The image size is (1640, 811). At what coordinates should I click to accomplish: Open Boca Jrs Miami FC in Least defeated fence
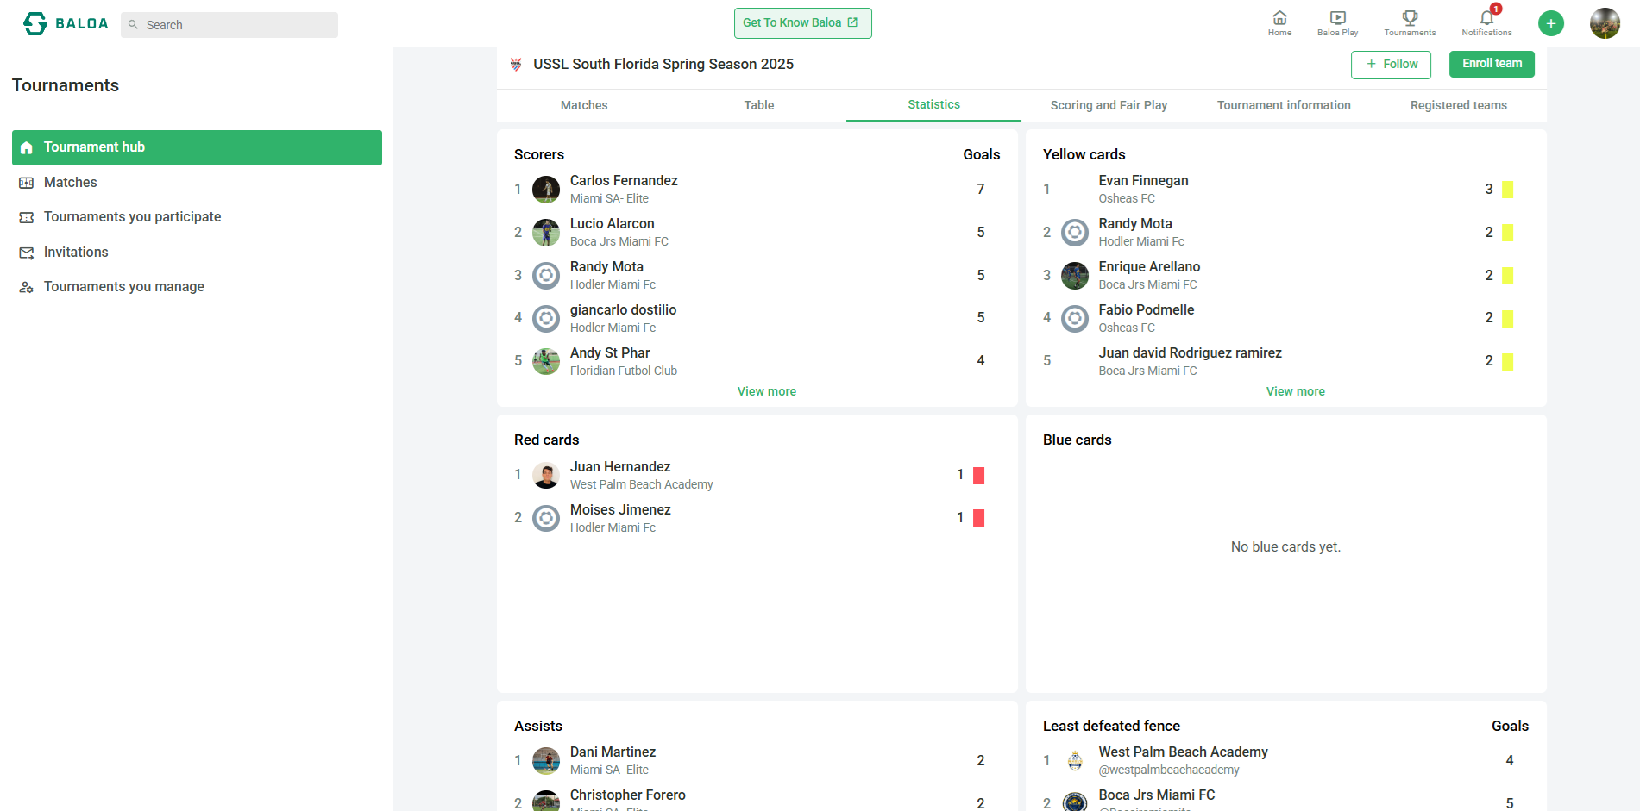1156,795
